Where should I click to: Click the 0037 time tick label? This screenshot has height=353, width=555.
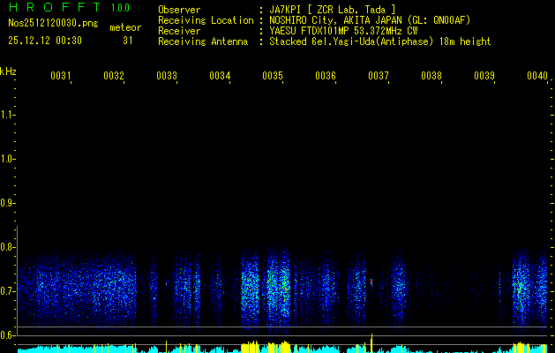click(x=379, y=77)
